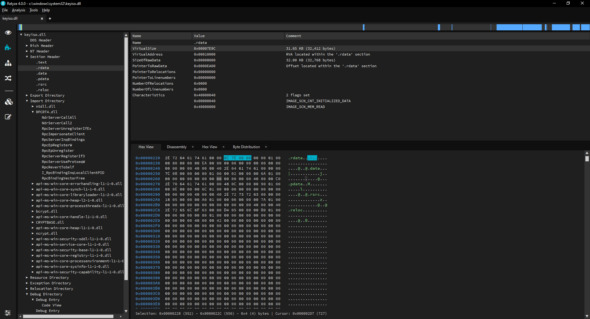Select the eye overview icon in the sidebar
Screen dimensions: 590x319
tap(8, 33)
